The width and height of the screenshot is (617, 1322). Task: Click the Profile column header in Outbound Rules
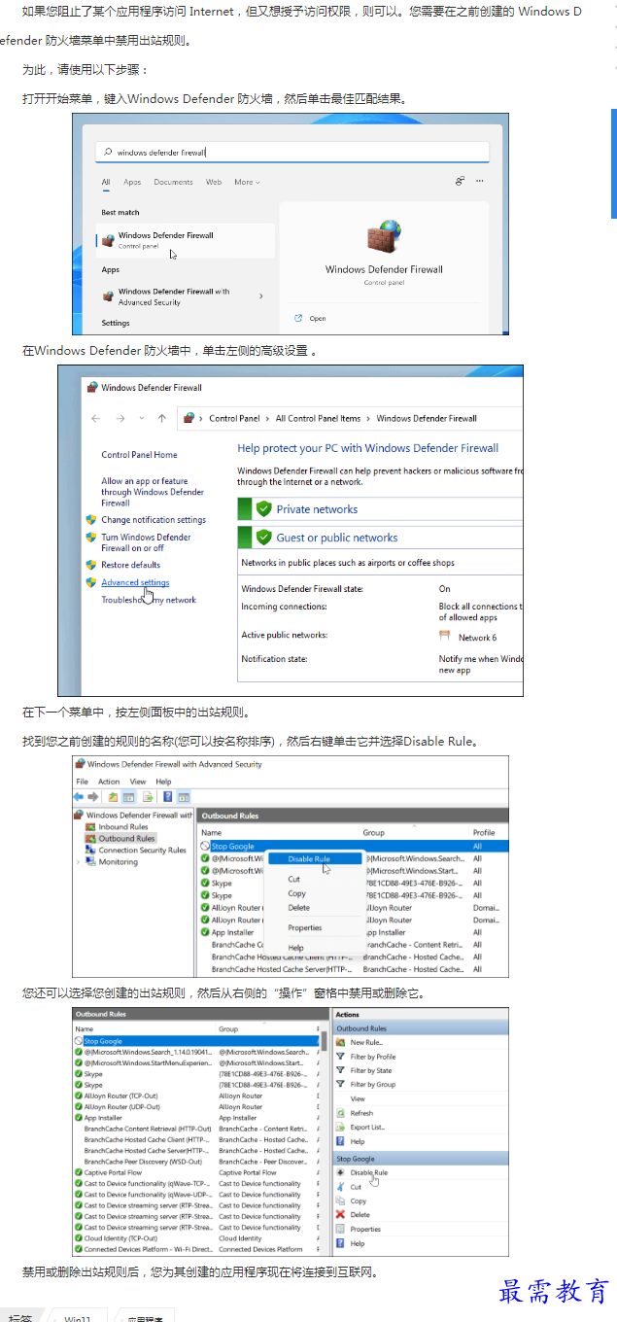(x=484, y=833)
